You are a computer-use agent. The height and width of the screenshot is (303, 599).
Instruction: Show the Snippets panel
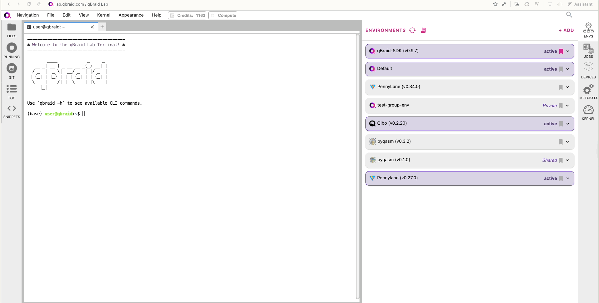pos(12,112)
